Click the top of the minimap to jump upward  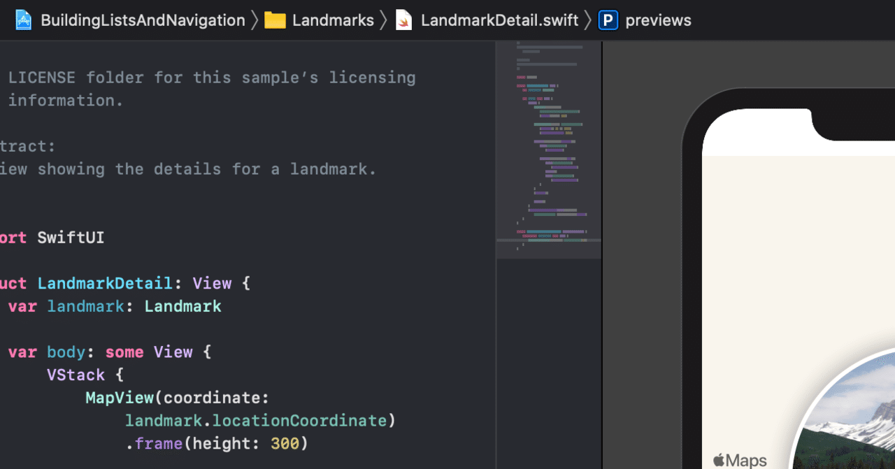click(548, 49)
